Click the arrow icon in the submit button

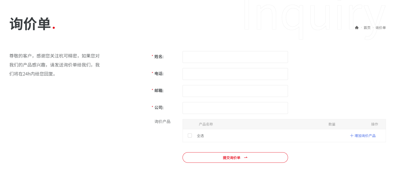click(246, 157)
